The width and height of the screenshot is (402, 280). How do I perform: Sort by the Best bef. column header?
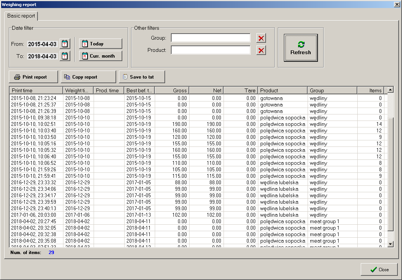tap(139, 90)
